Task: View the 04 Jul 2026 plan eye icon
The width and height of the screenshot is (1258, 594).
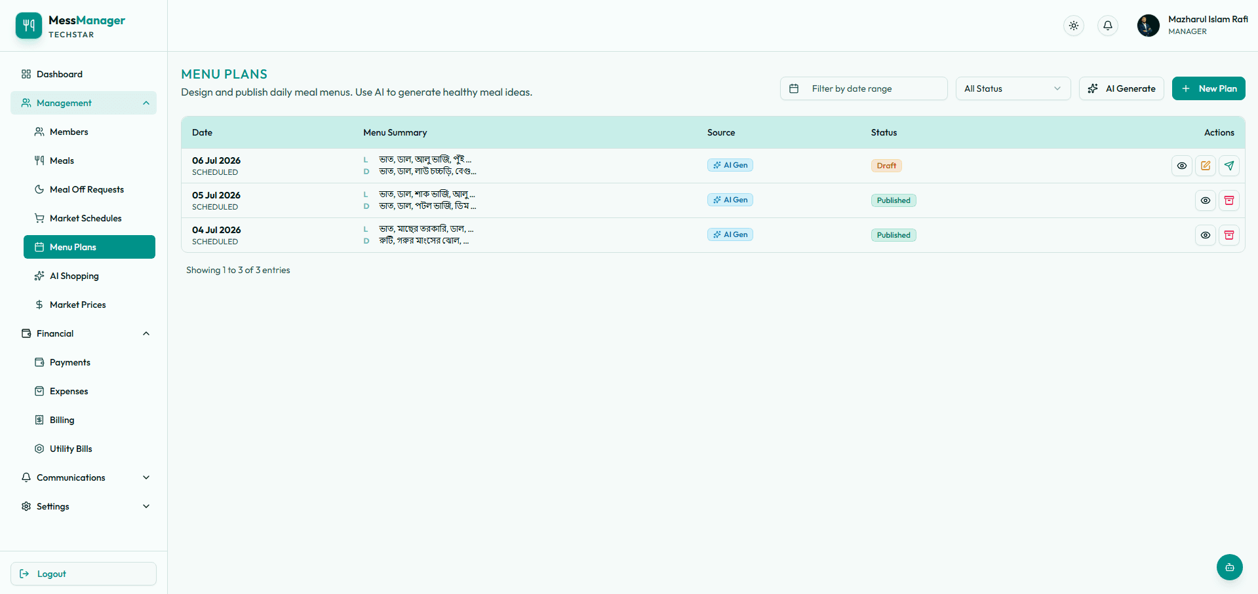Action: pos(1206,235)
